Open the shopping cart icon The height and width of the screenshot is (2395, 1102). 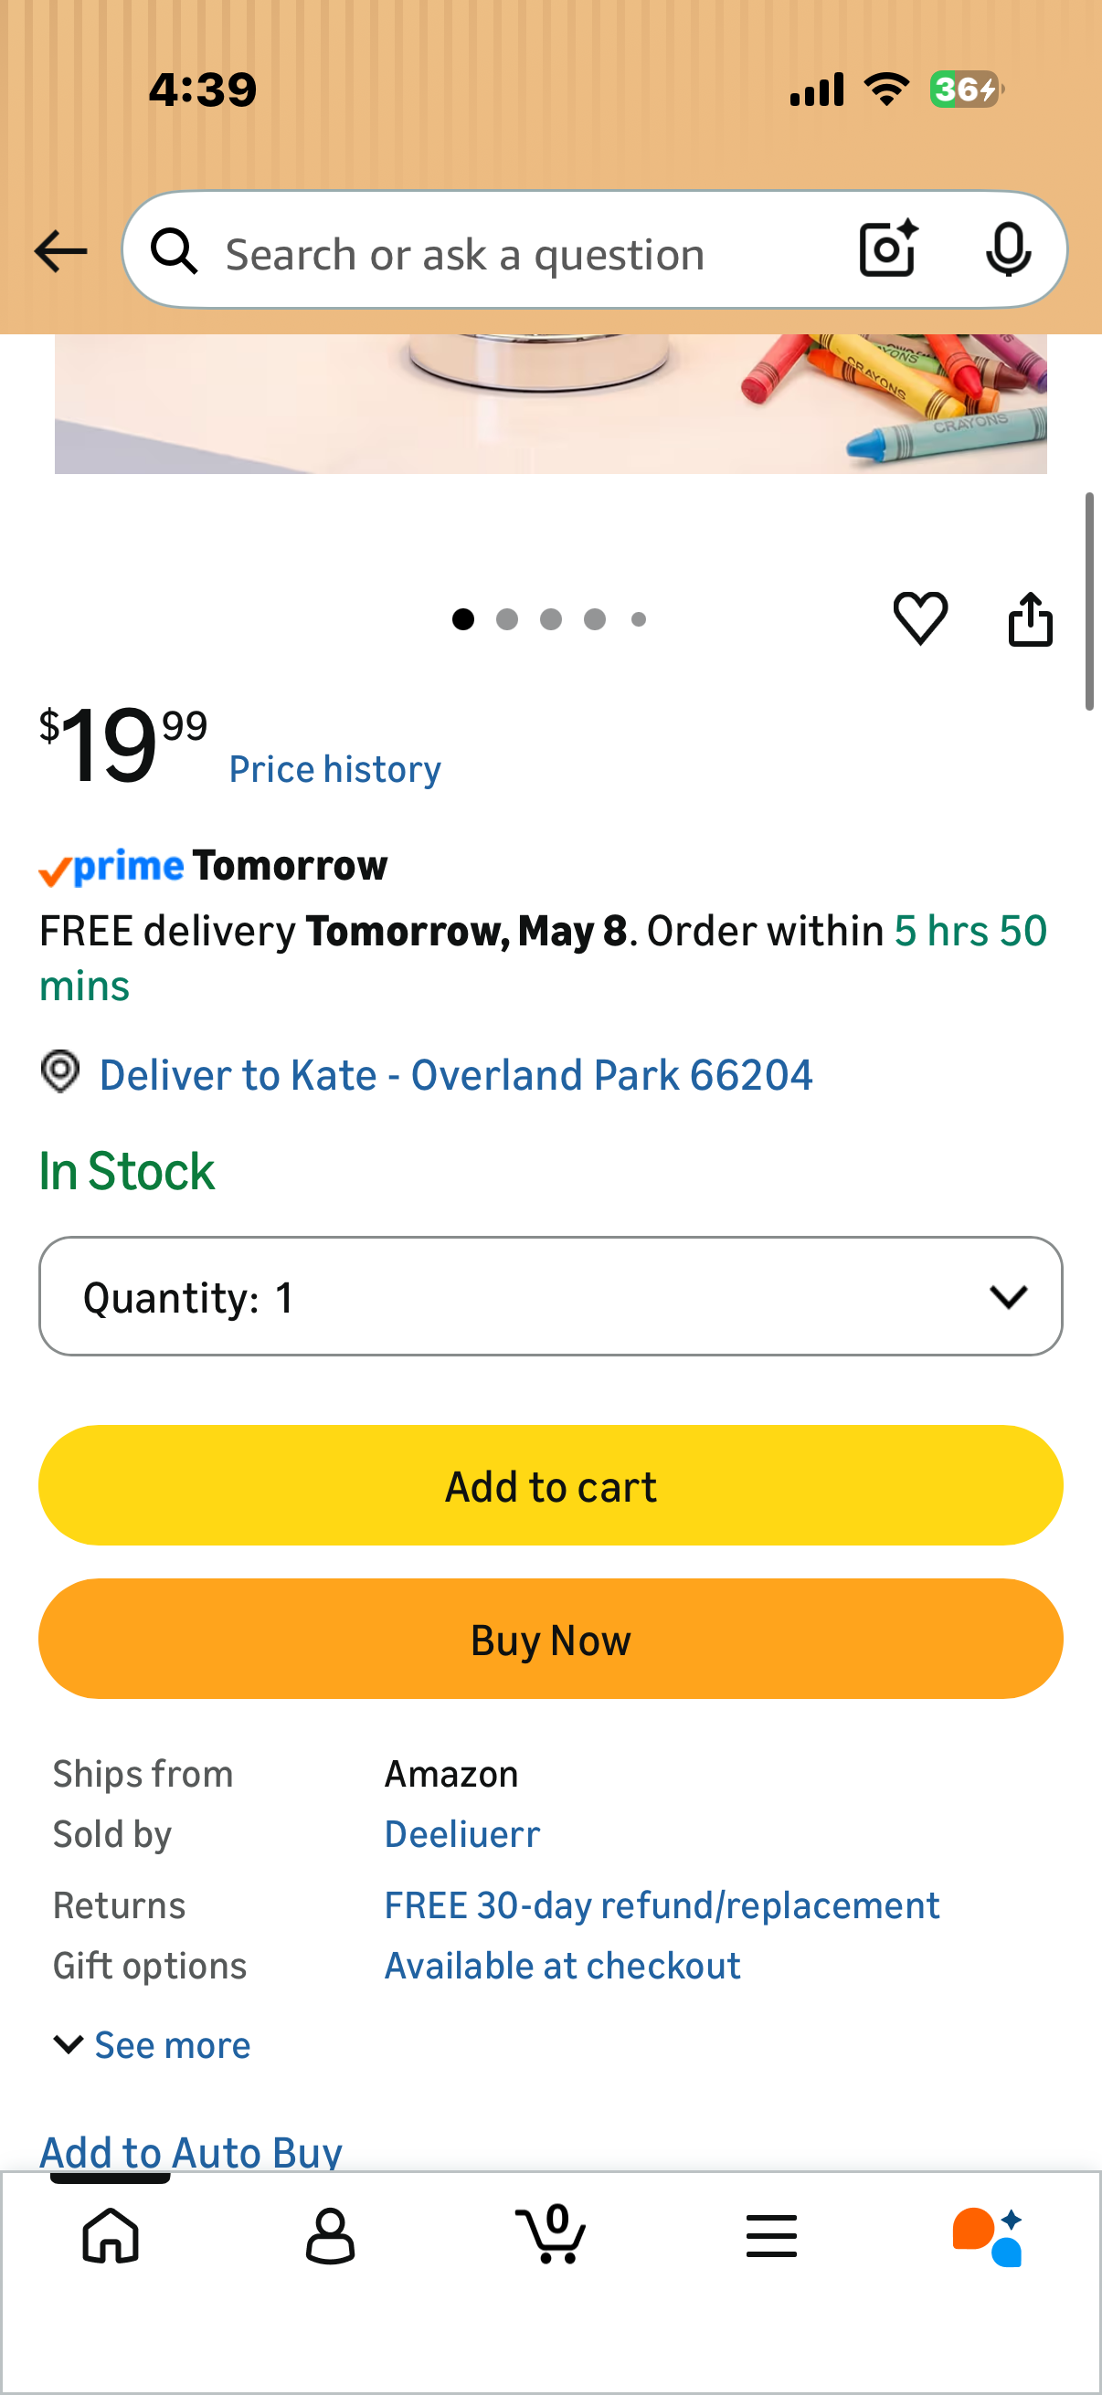(550, 2233)
